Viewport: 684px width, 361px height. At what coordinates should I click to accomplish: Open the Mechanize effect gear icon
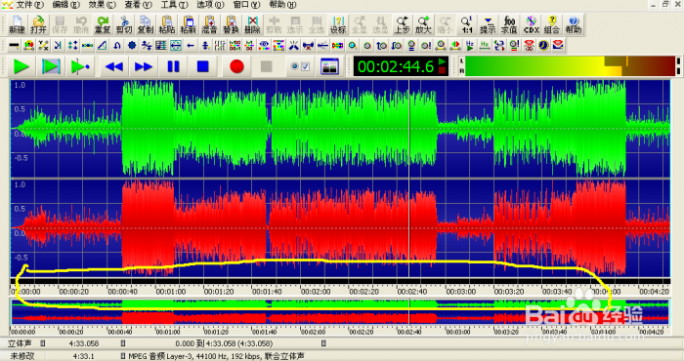[132, 45]
